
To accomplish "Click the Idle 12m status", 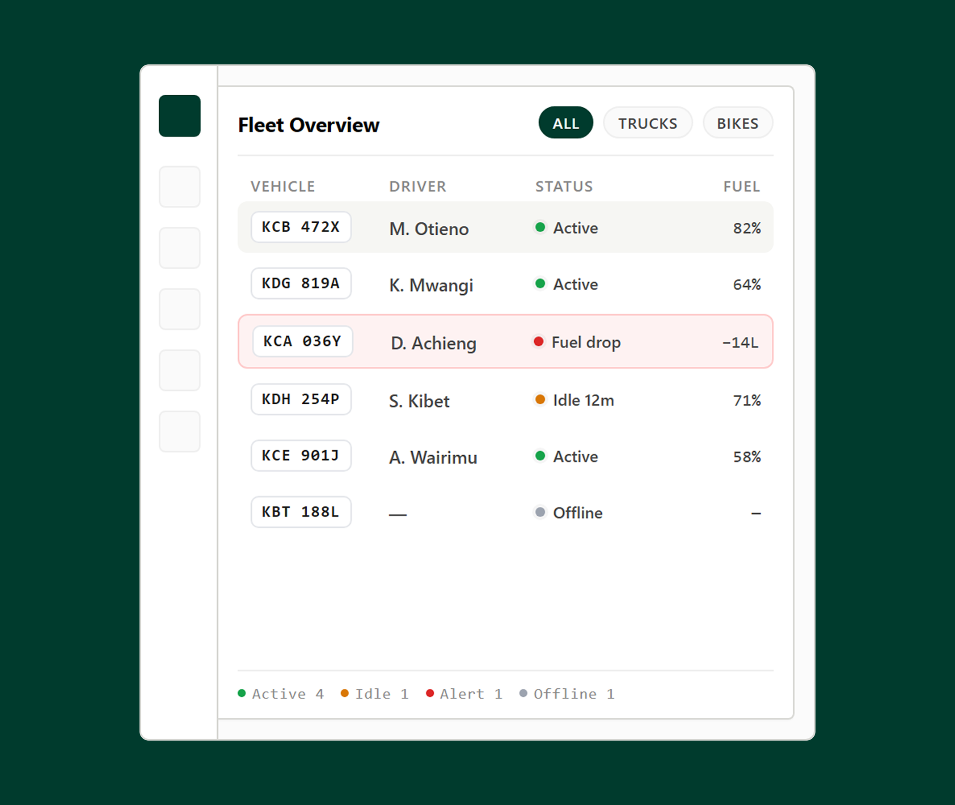I will 574,400.
